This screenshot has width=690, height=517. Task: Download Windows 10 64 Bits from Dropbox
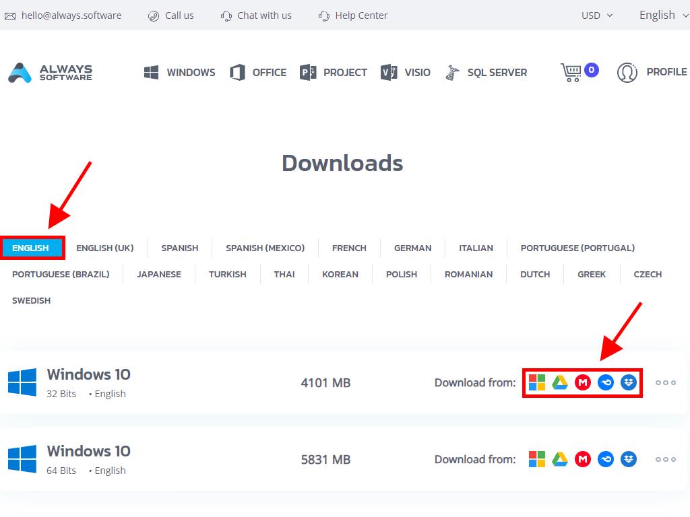(x=629, y=459)
